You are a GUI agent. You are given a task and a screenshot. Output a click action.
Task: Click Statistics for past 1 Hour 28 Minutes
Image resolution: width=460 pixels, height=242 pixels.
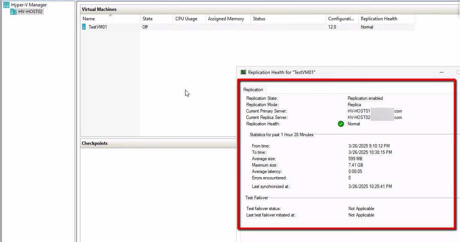(282, 135)
